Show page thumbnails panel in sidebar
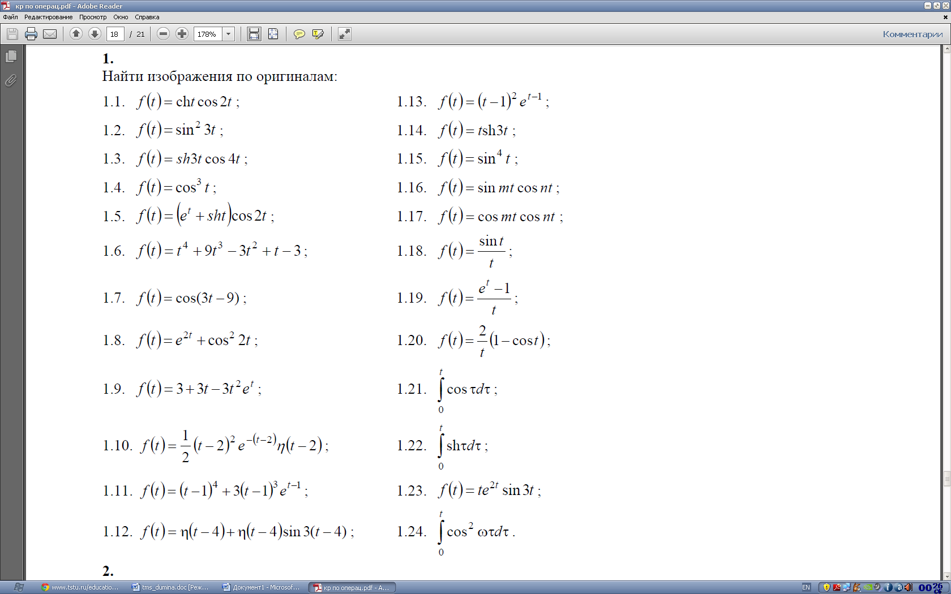 (11, 57)
